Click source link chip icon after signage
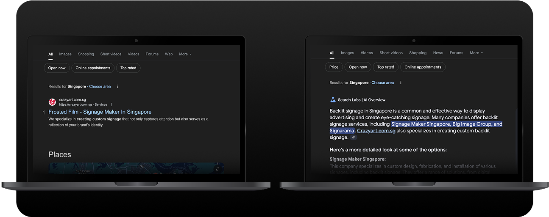The width and height of the screenshot is (549, 217). (x=354, y=137)
